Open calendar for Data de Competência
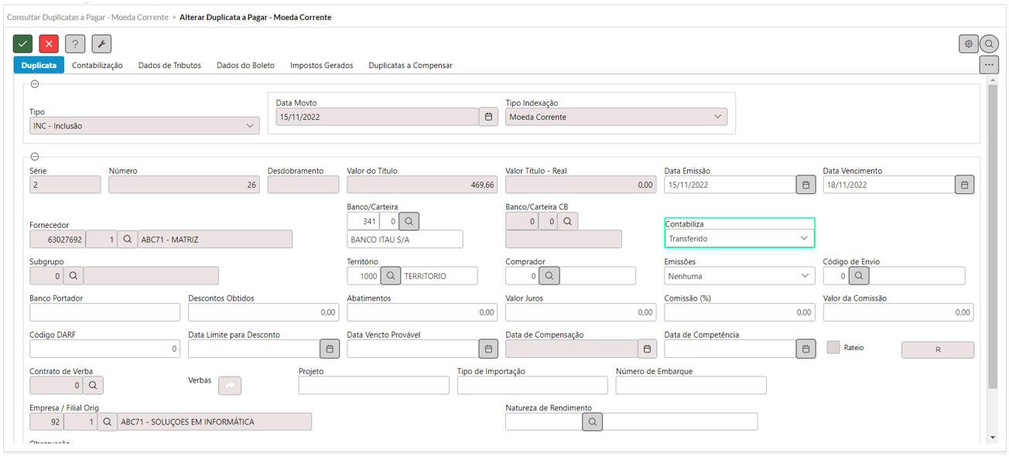This screenshot has width=1009, height=456. [805, 349]
